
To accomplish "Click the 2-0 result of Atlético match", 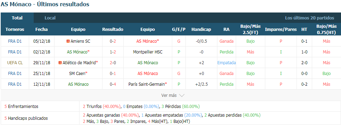I will click(x=113, y=63).
